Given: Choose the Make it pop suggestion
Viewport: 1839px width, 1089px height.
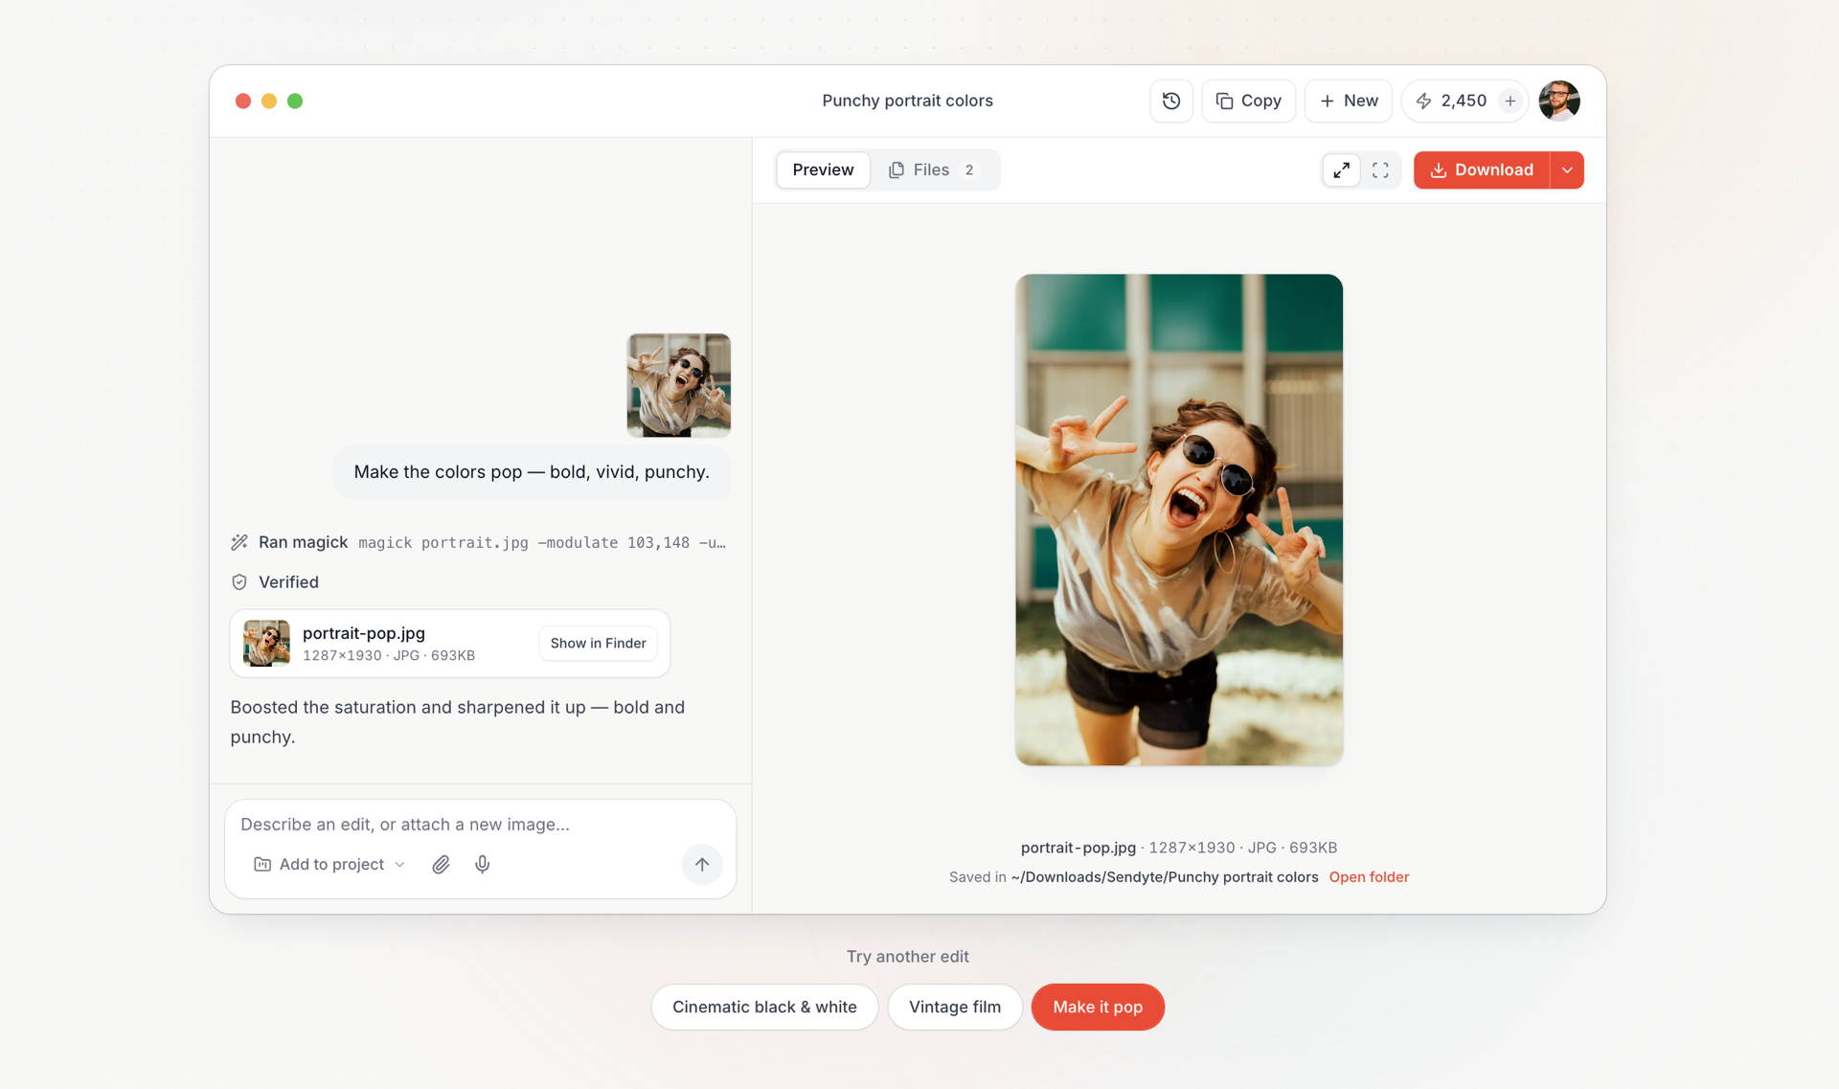Looking at the screenshot, I should [1098, 1007].
